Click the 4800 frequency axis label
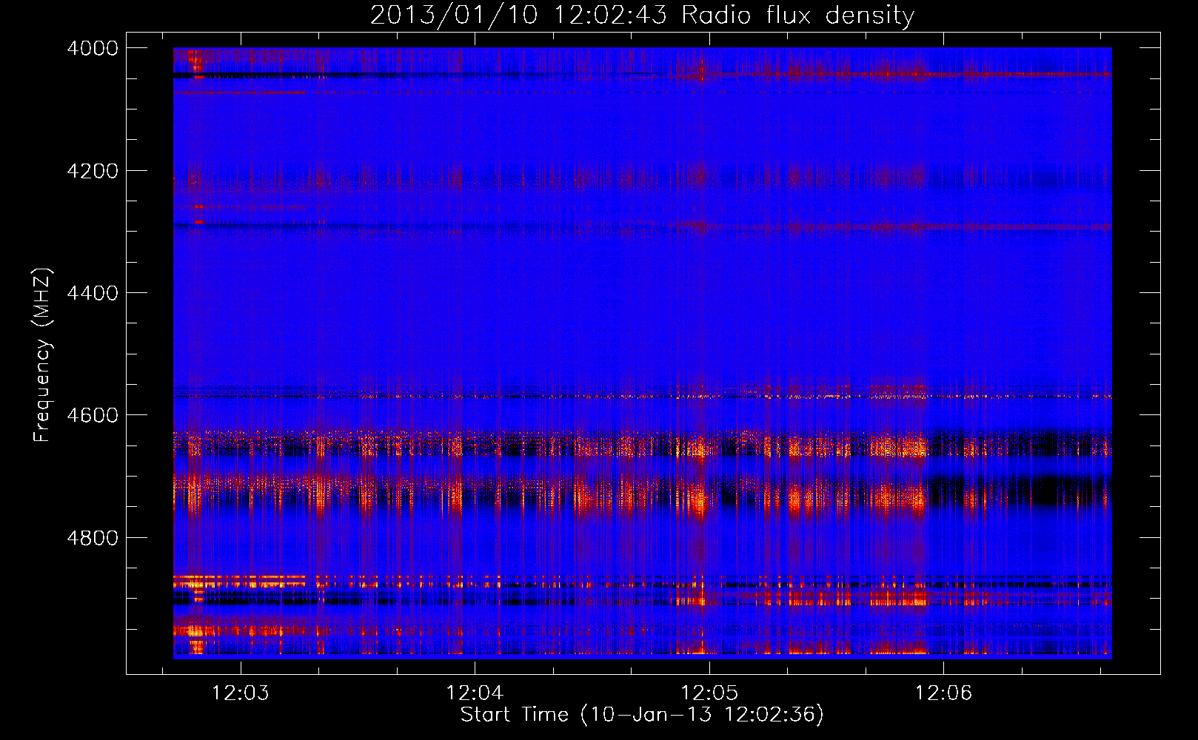 coord(93,538)
